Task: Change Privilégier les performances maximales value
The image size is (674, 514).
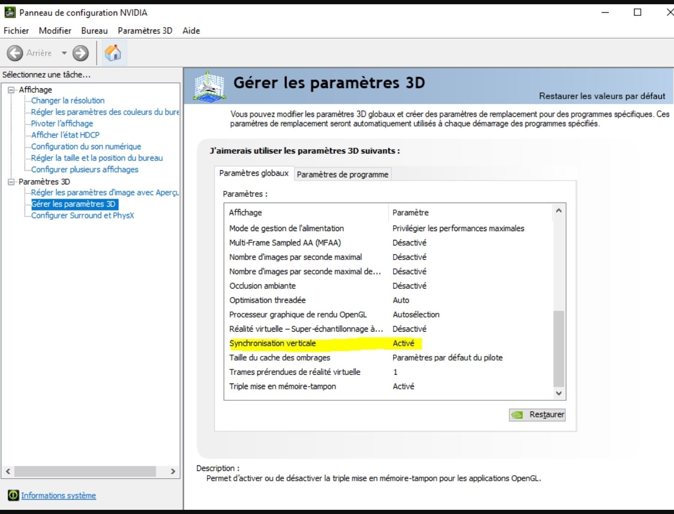Action: click(458, 228)
